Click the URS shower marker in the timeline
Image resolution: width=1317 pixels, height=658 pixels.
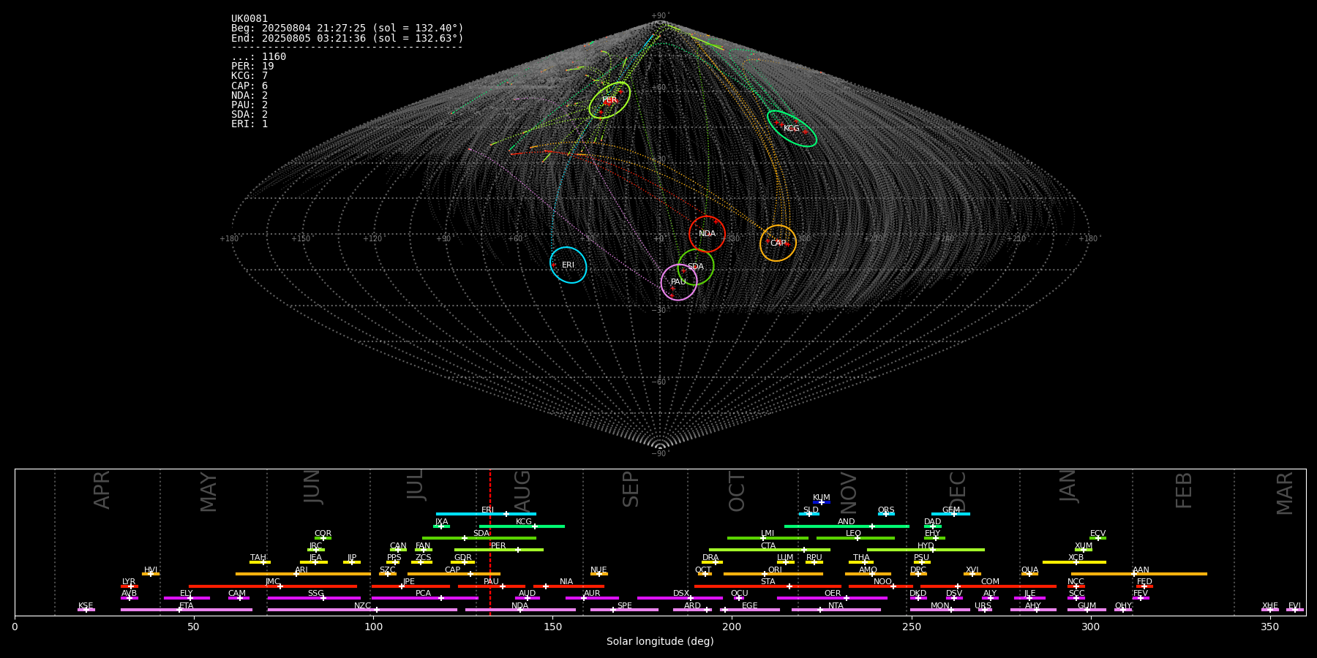pyautogui.click(x=984, y=610)
